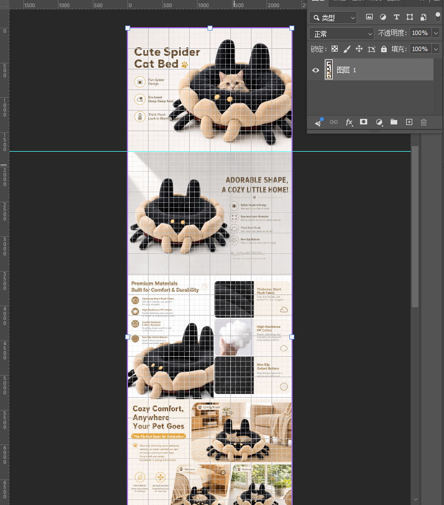Create a new layer group folder
The width and height of the screenshot is (444, 505).
pos(394,122)
